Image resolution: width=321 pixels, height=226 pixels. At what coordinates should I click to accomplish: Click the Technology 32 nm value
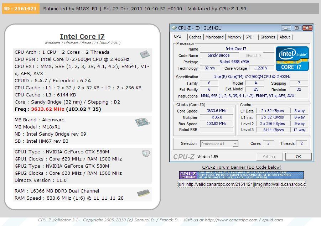[x=209, y=68]
